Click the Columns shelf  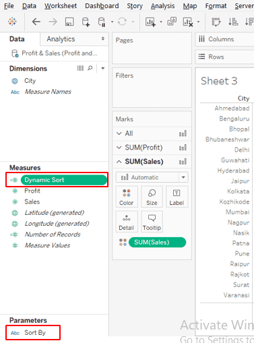(224, 39)
